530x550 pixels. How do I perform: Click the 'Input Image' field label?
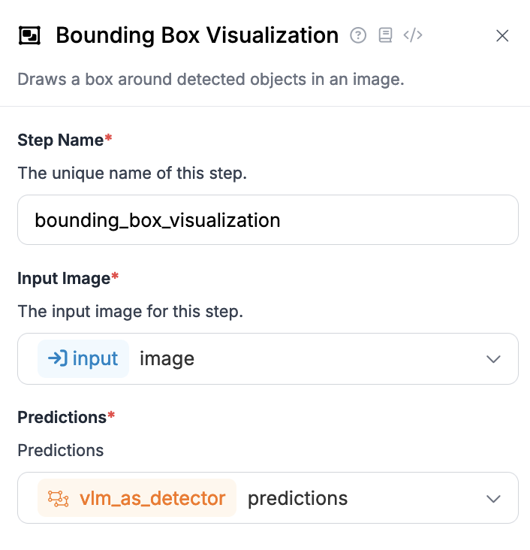click(64, 279)
